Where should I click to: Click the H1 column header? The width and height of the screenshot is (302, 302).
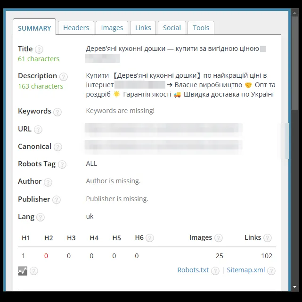click(26, 238)
